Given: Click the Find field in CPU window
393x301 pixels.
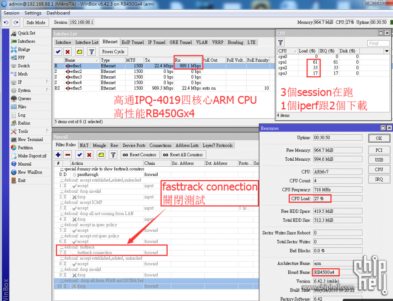Looking at the screenshot, I should [379, 43].
